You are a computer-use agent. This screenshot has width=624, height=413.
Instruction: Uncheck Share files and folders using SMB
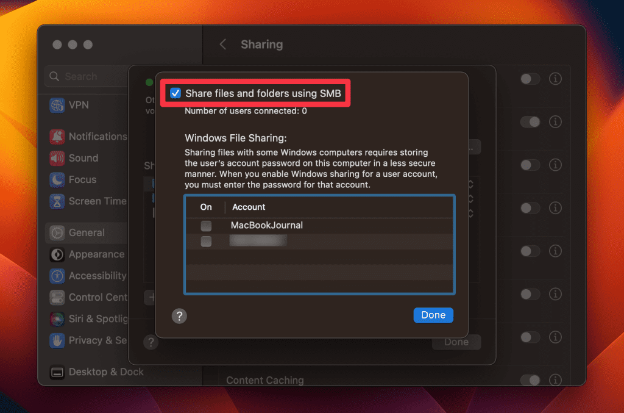click(175, 93)
